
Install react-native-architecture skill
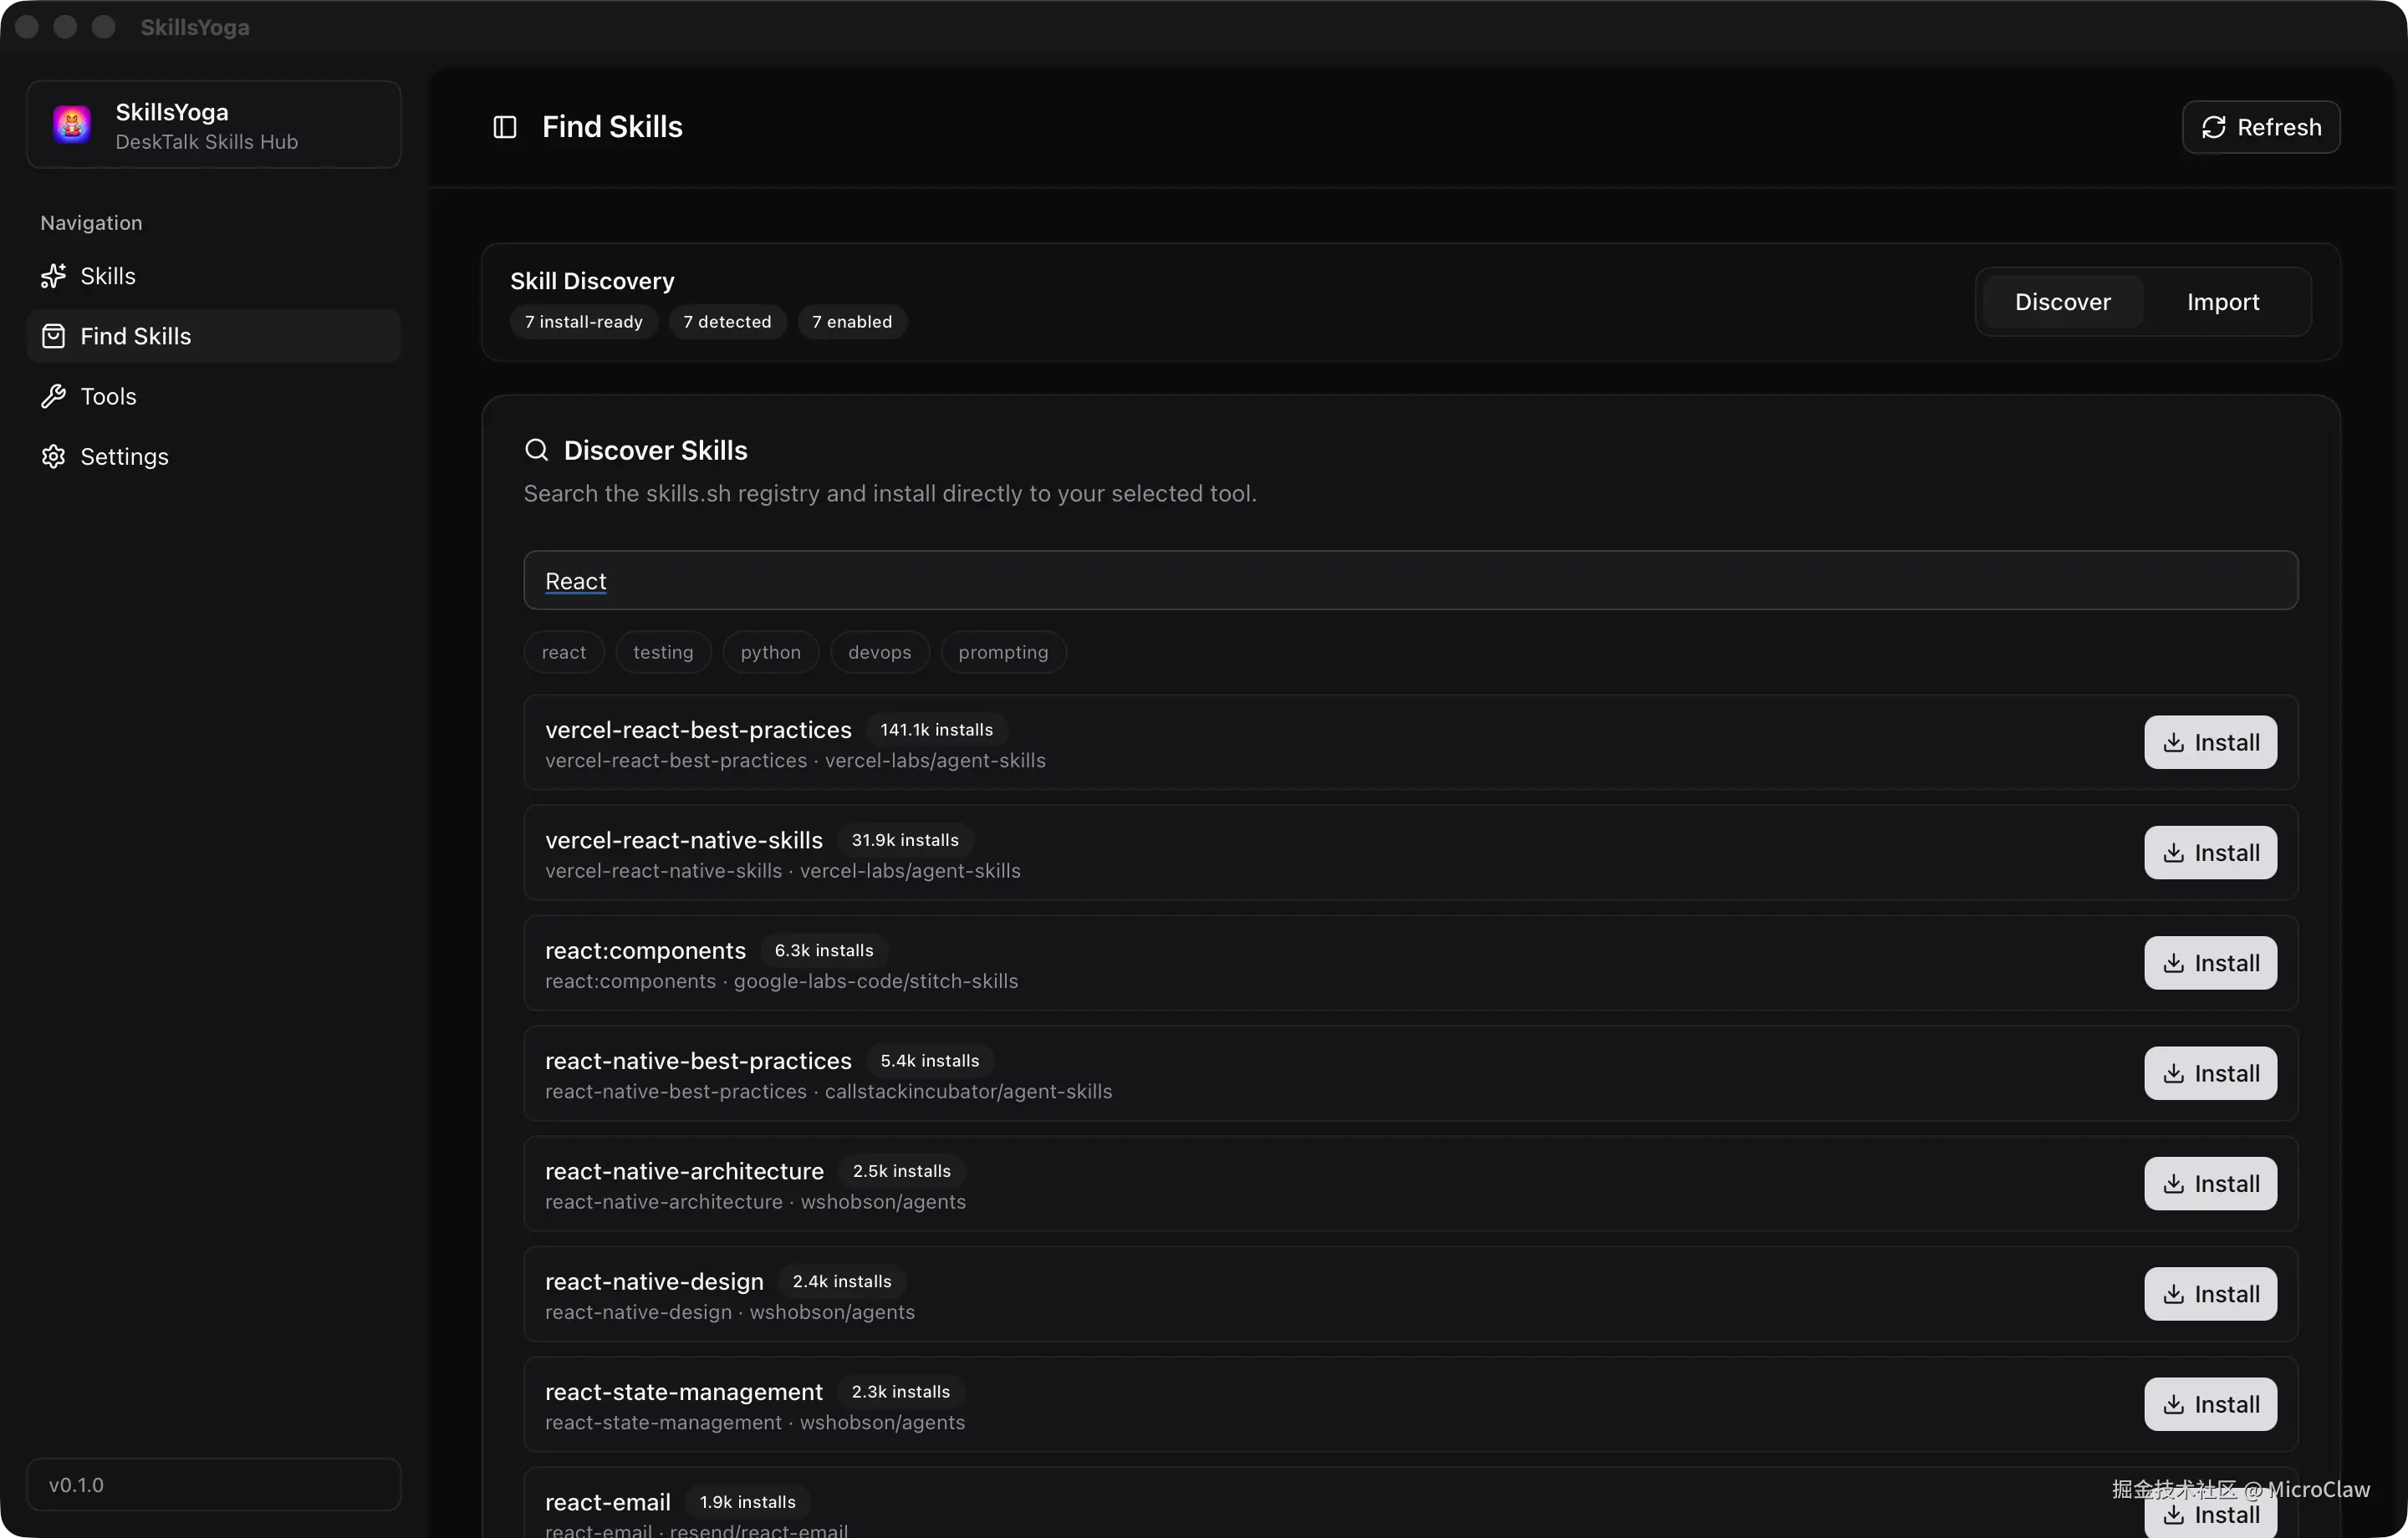point(2210,1184)
